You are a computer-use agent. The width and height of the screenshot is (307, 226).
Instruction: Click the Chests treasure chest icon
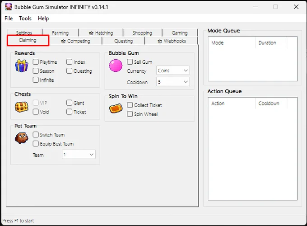(x=22, y=107)
